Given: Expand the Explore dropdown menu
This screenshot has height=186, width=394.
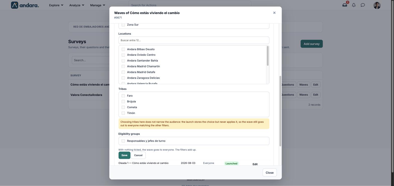Looking at the screenshot, I should [56, 5].
